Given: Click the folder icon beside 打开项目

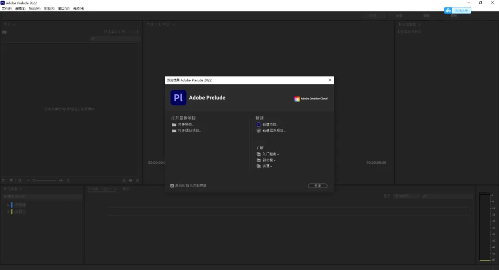Looking at the screenshot, I should [x=174, y=125].
